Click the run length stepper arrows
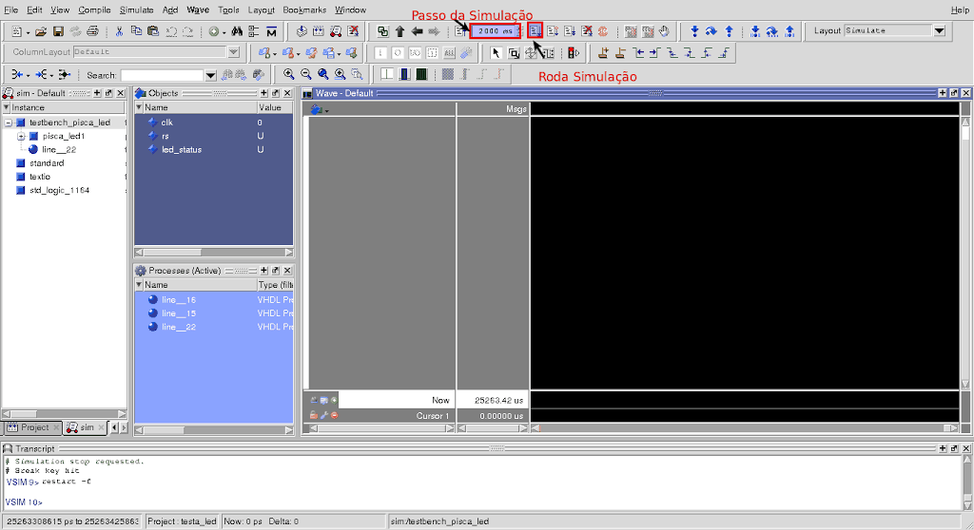Viewport: 974px width, 530px height. [519, 31]
